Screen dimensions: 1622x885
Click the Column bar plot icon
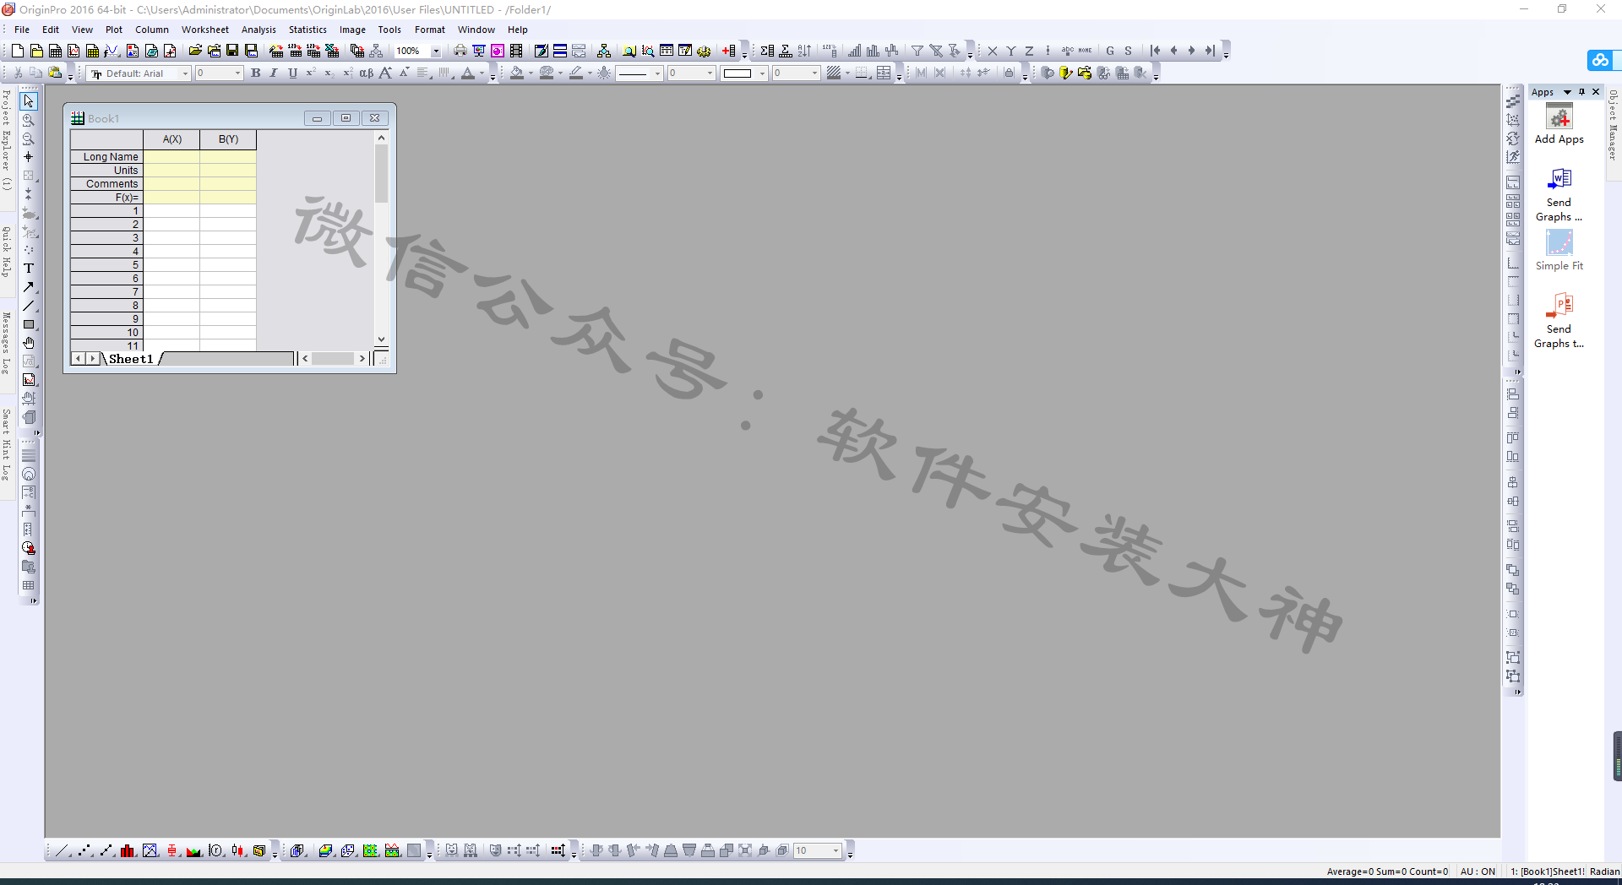pos(128,850)
